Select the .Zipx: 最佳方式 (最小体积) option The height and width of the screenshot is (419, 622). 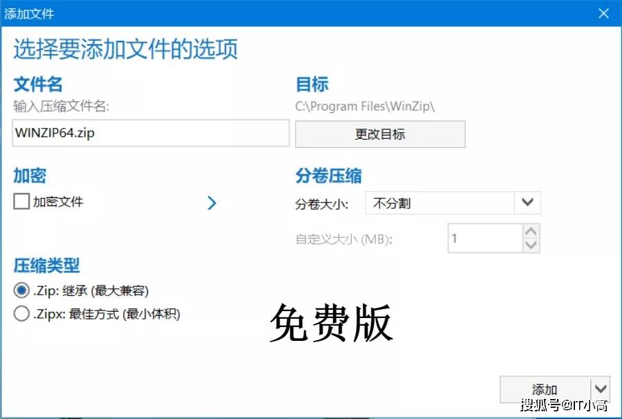[x=21, y=313]
